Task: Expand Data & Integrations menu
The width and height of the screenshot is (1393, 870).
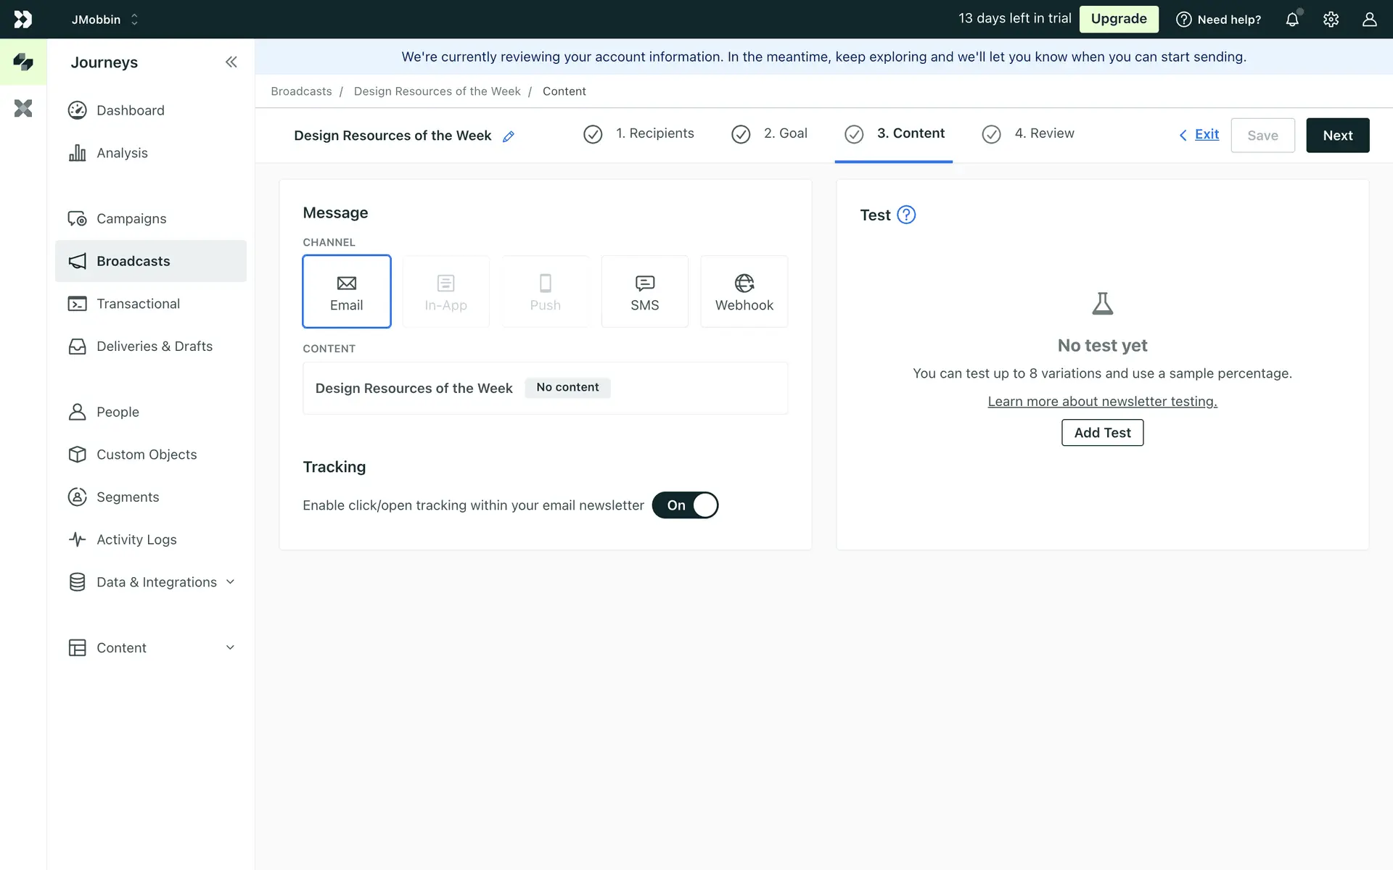Action: click(x=156, y=582)
